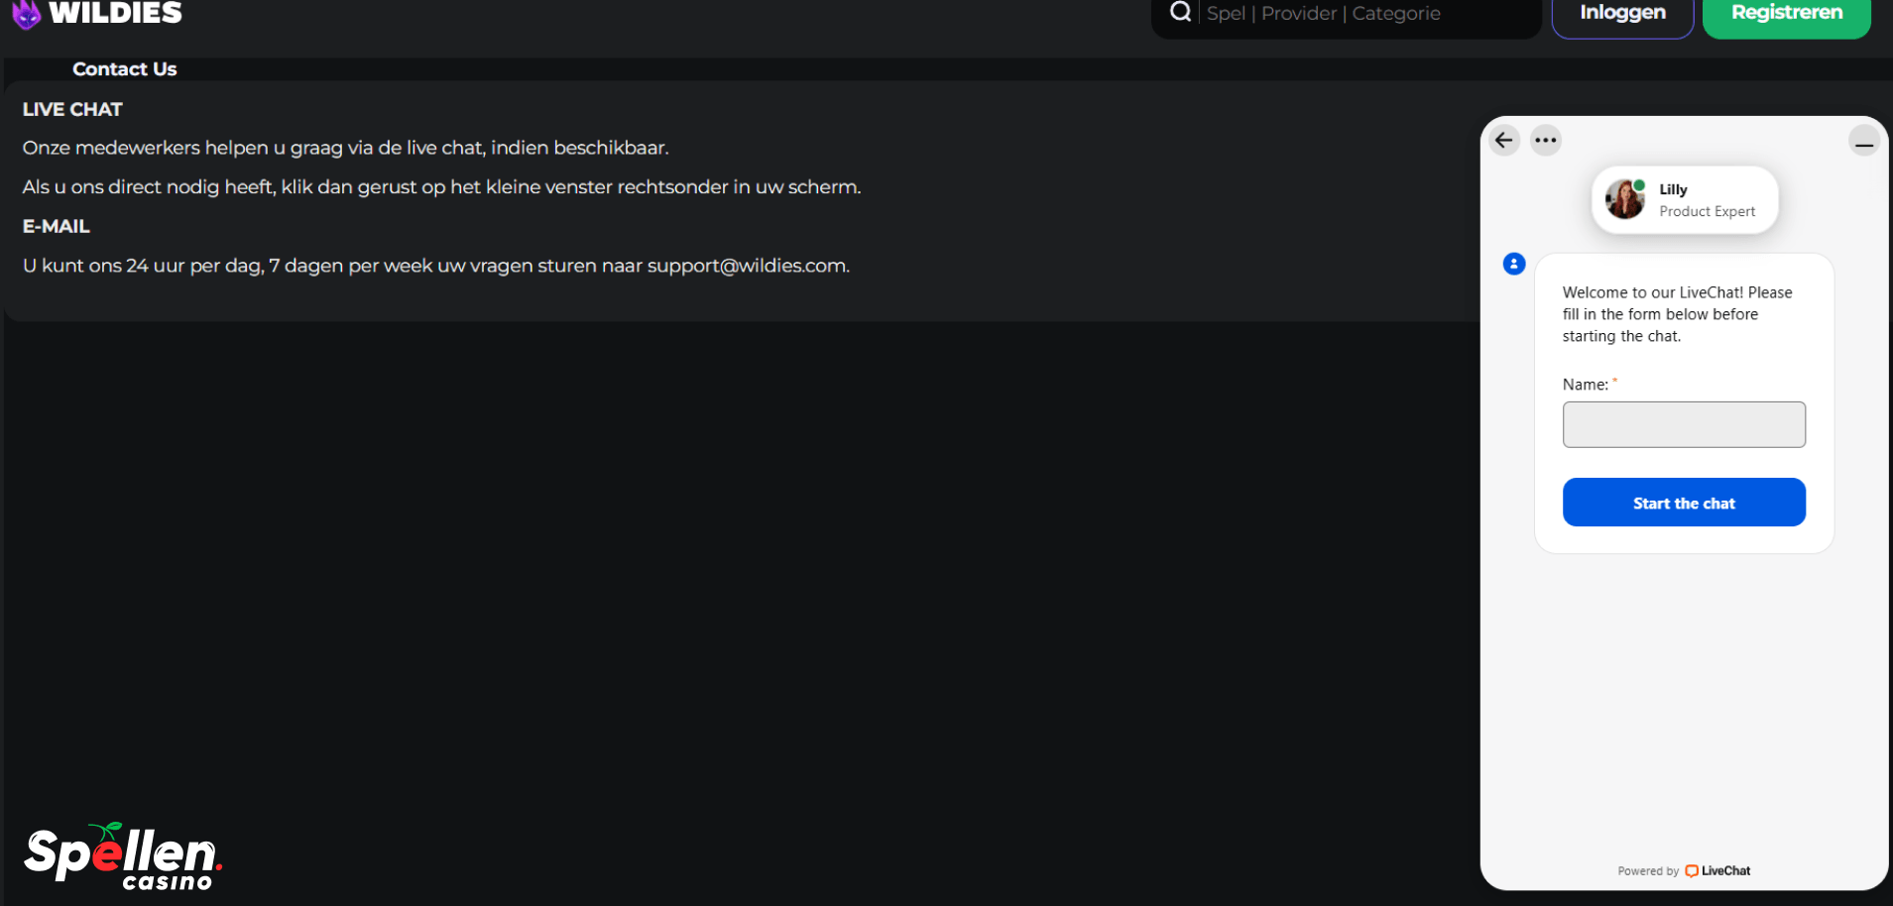Click the 'Name:' field label
Screen dimensions: 1893x906
[x=1586, y=385]
